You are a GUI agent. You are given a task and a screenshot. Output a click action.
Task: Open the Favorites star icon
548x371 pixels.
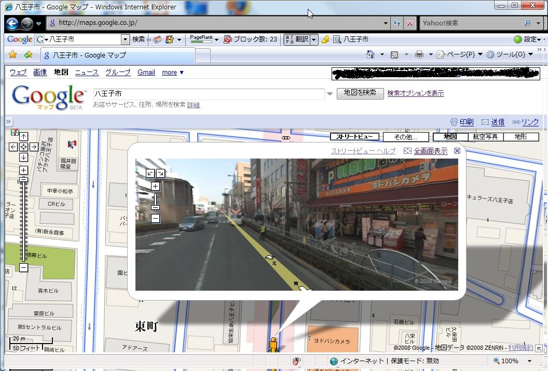12,54
